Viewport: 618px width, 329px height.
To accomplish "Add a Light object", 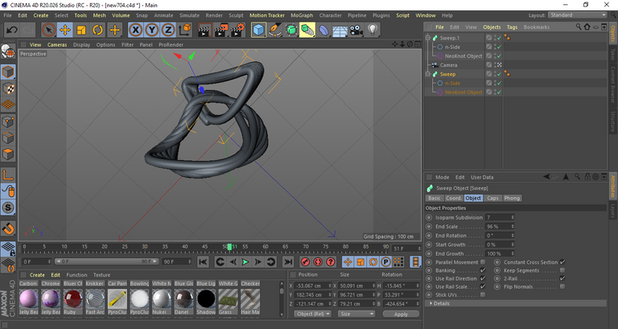I will click(373, 30).
